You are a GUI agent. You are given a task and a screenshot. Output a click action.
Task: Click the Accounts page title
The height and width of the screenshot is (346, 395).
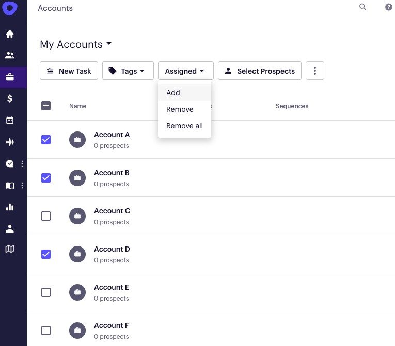55,8
